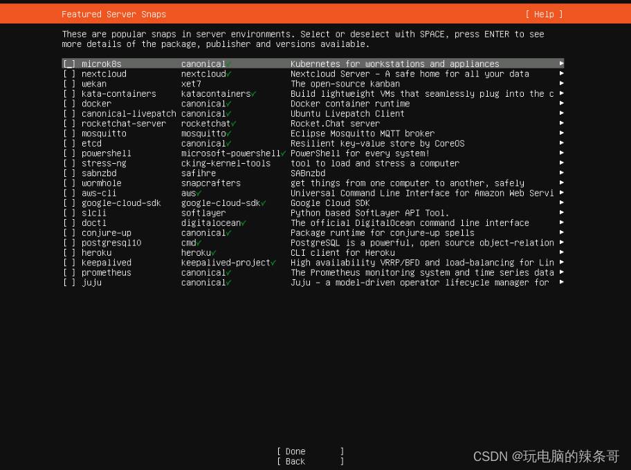Show details arrow for heroku row

click(561, 253)
